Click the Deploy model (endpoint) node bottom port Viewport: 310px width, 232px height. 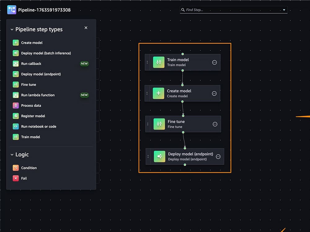tap(185, 165)
